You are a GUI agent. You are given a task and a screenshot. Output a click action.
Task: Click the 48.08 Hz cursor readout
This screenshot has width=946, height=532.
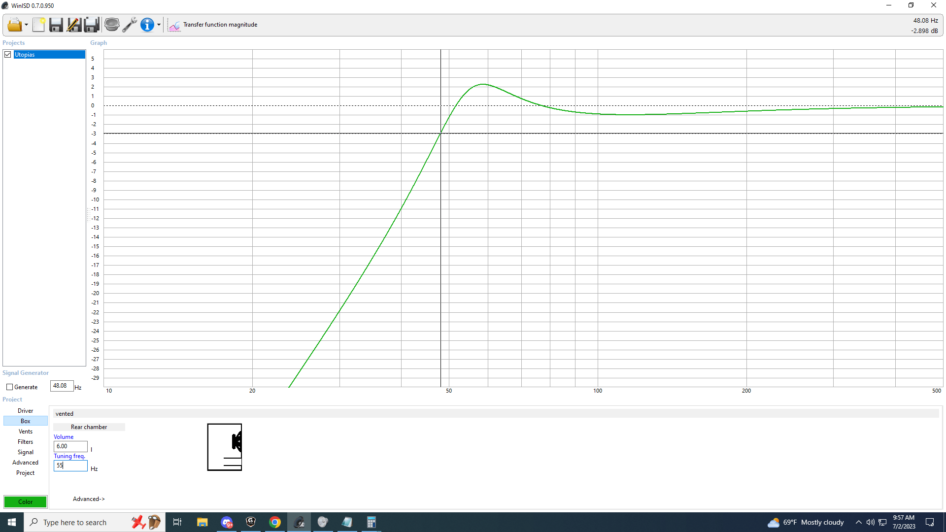(926, 21)
